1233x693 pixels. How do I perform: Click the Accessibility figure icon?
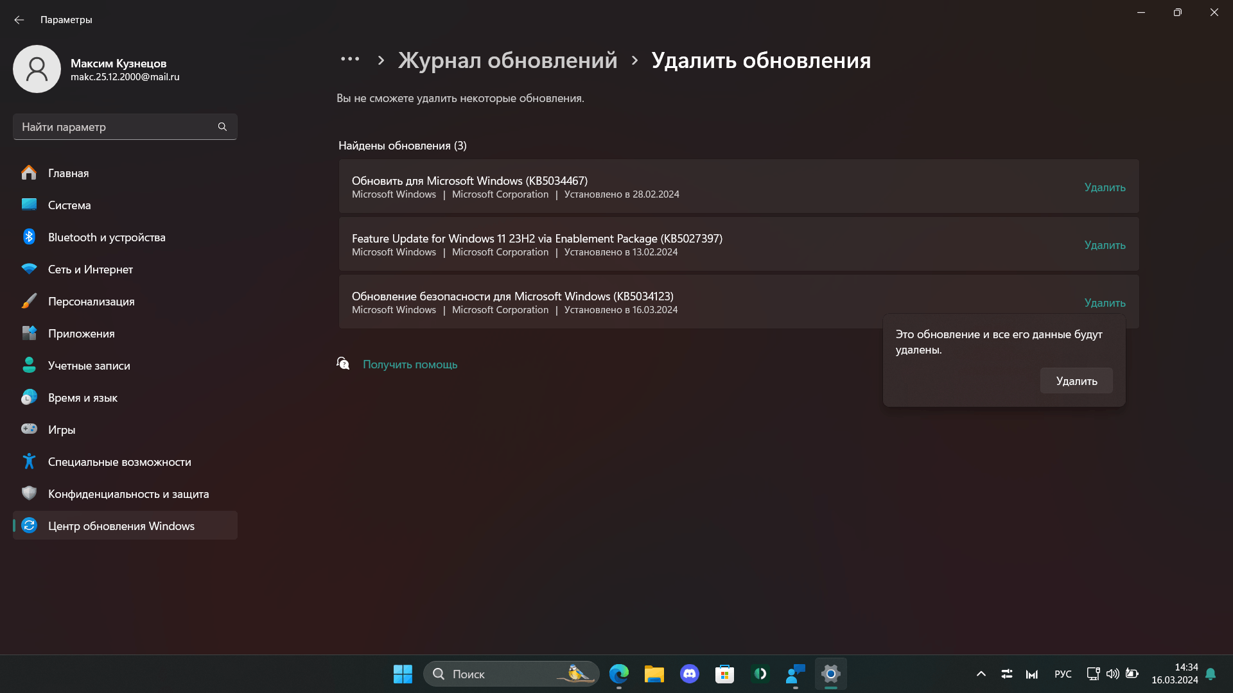(29, 461)
